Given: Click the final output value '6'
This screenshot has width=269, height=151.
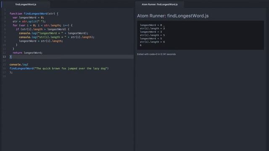Looking at the screenshot, I should coord(141,45).
